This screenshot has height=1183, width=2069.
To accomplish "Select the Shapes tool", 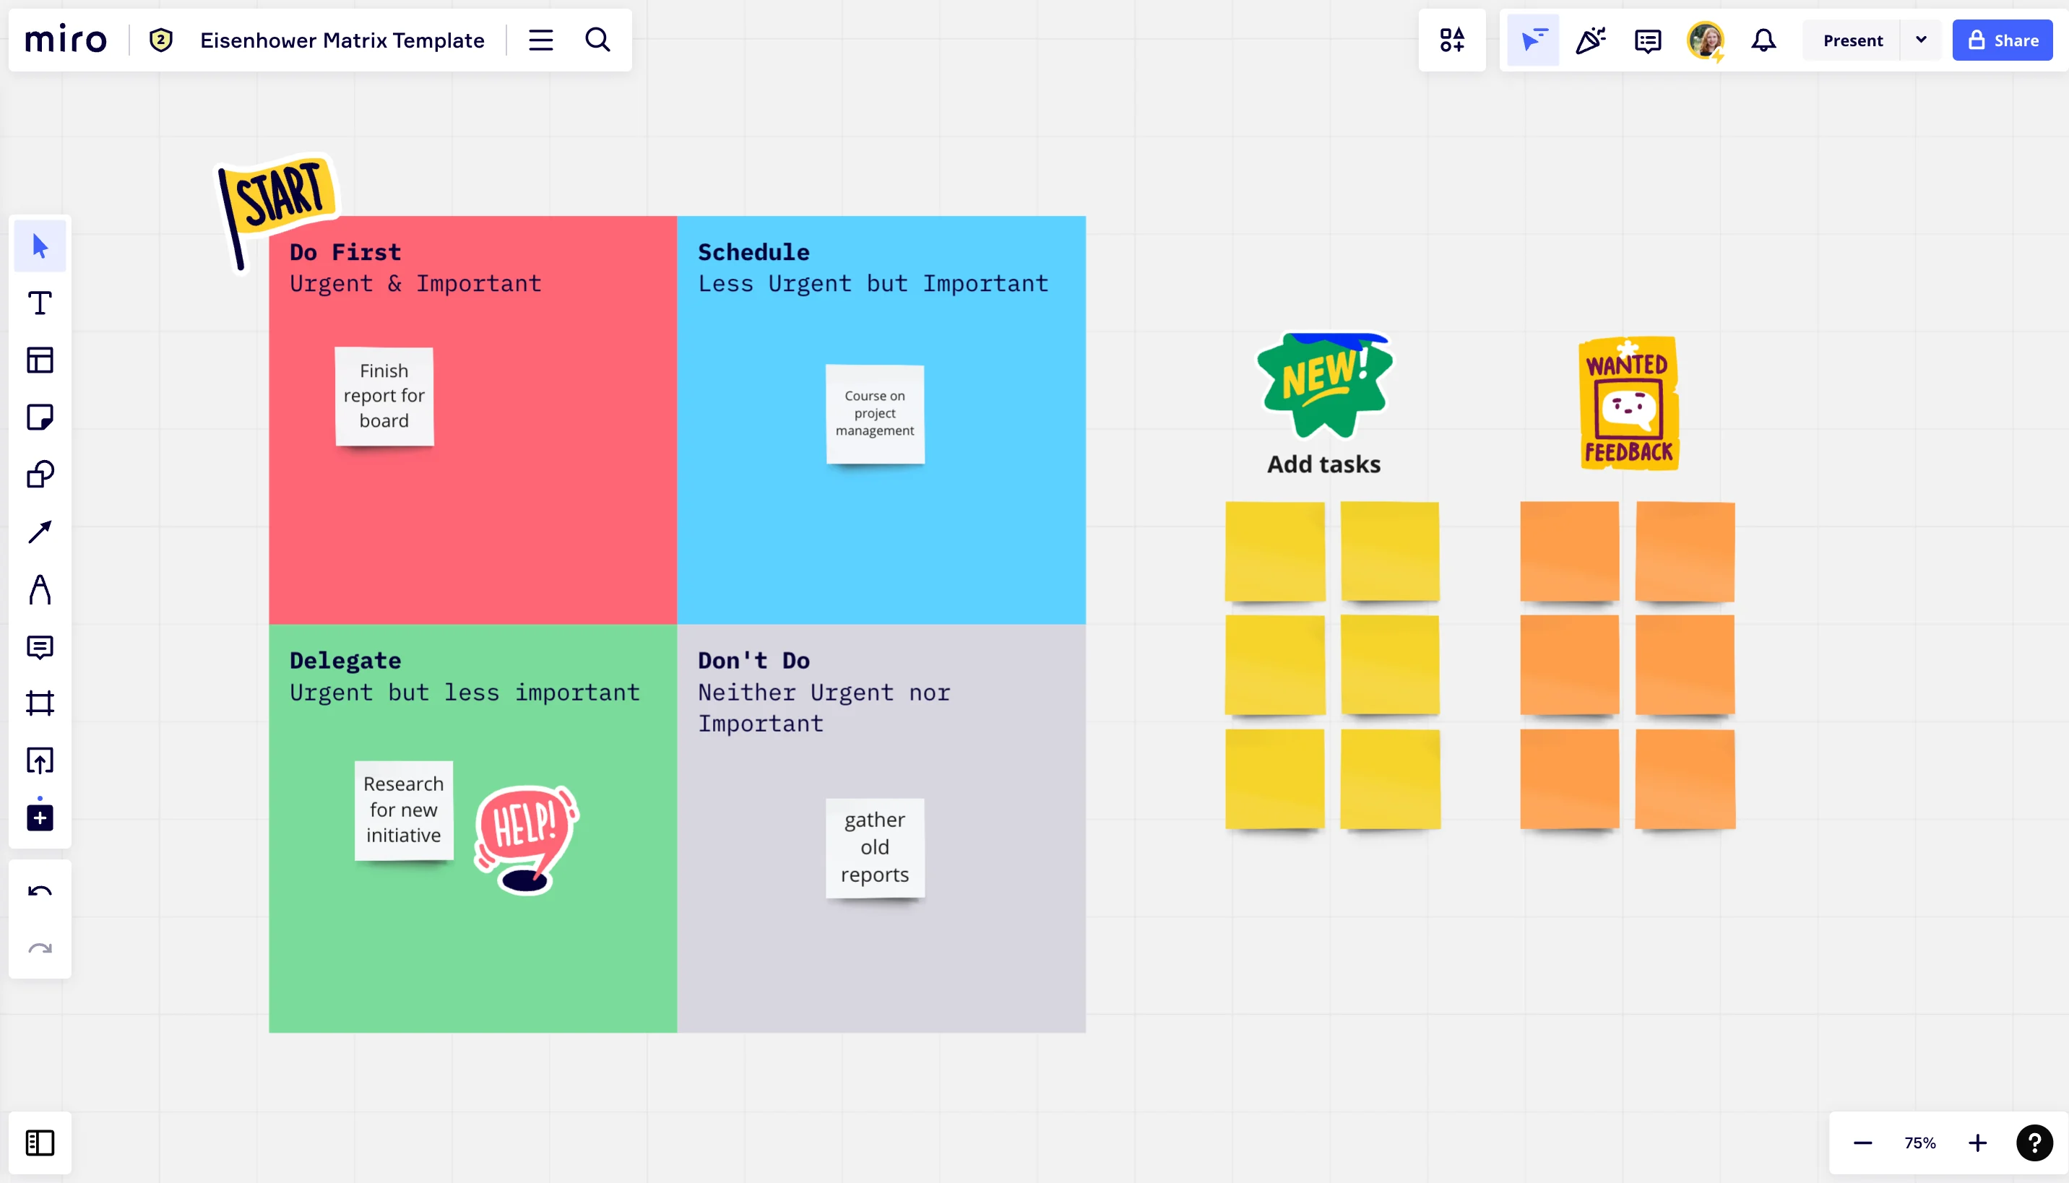I will (40, 474).
